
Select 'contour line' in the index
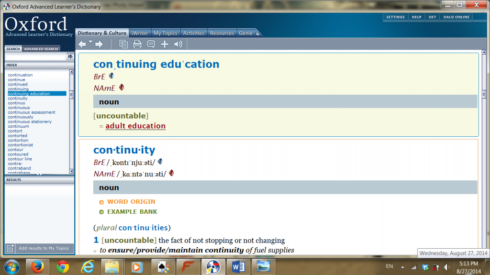click(20, 159)
